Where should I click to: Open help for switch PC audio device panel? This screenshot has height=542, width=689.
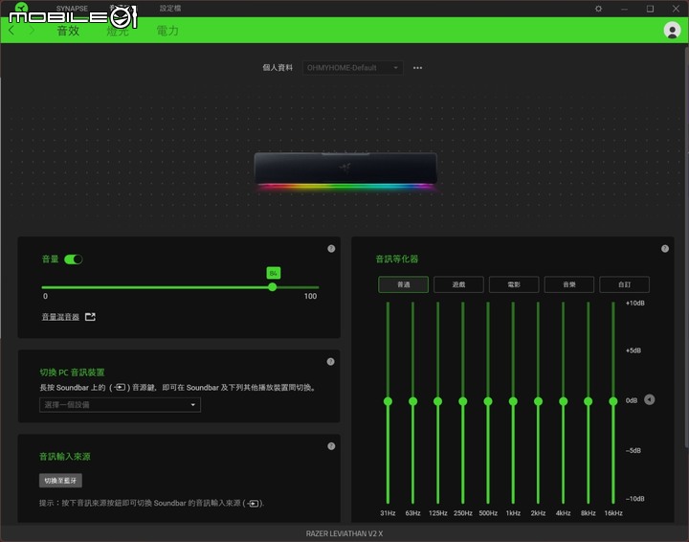click(x=330, y=362)
